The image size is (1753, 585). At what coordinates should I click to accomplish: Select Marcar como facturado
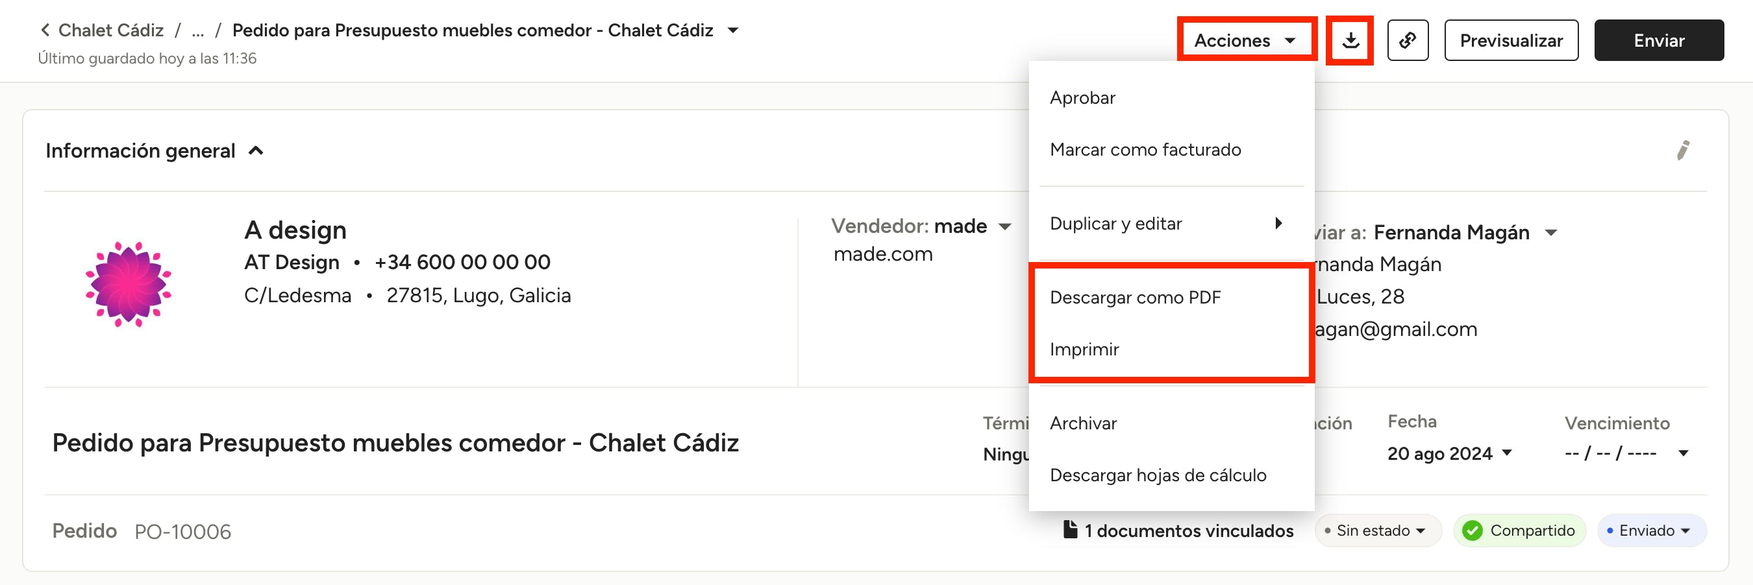(1145, 149)
